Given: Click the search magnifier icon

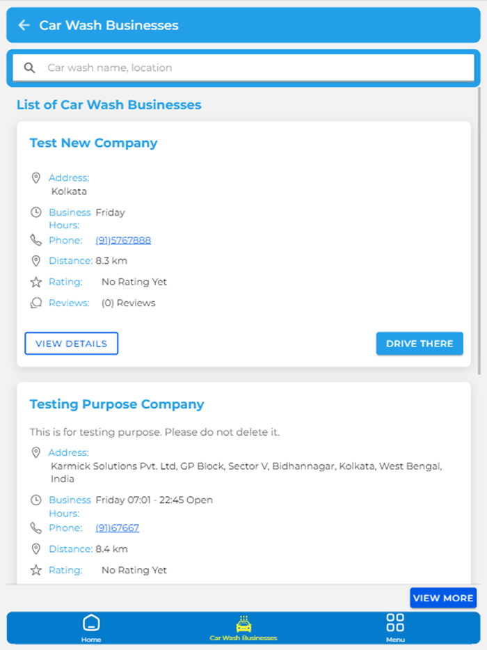Looking at the screenshot, I should pyautogui.click(x=29, y=68).
